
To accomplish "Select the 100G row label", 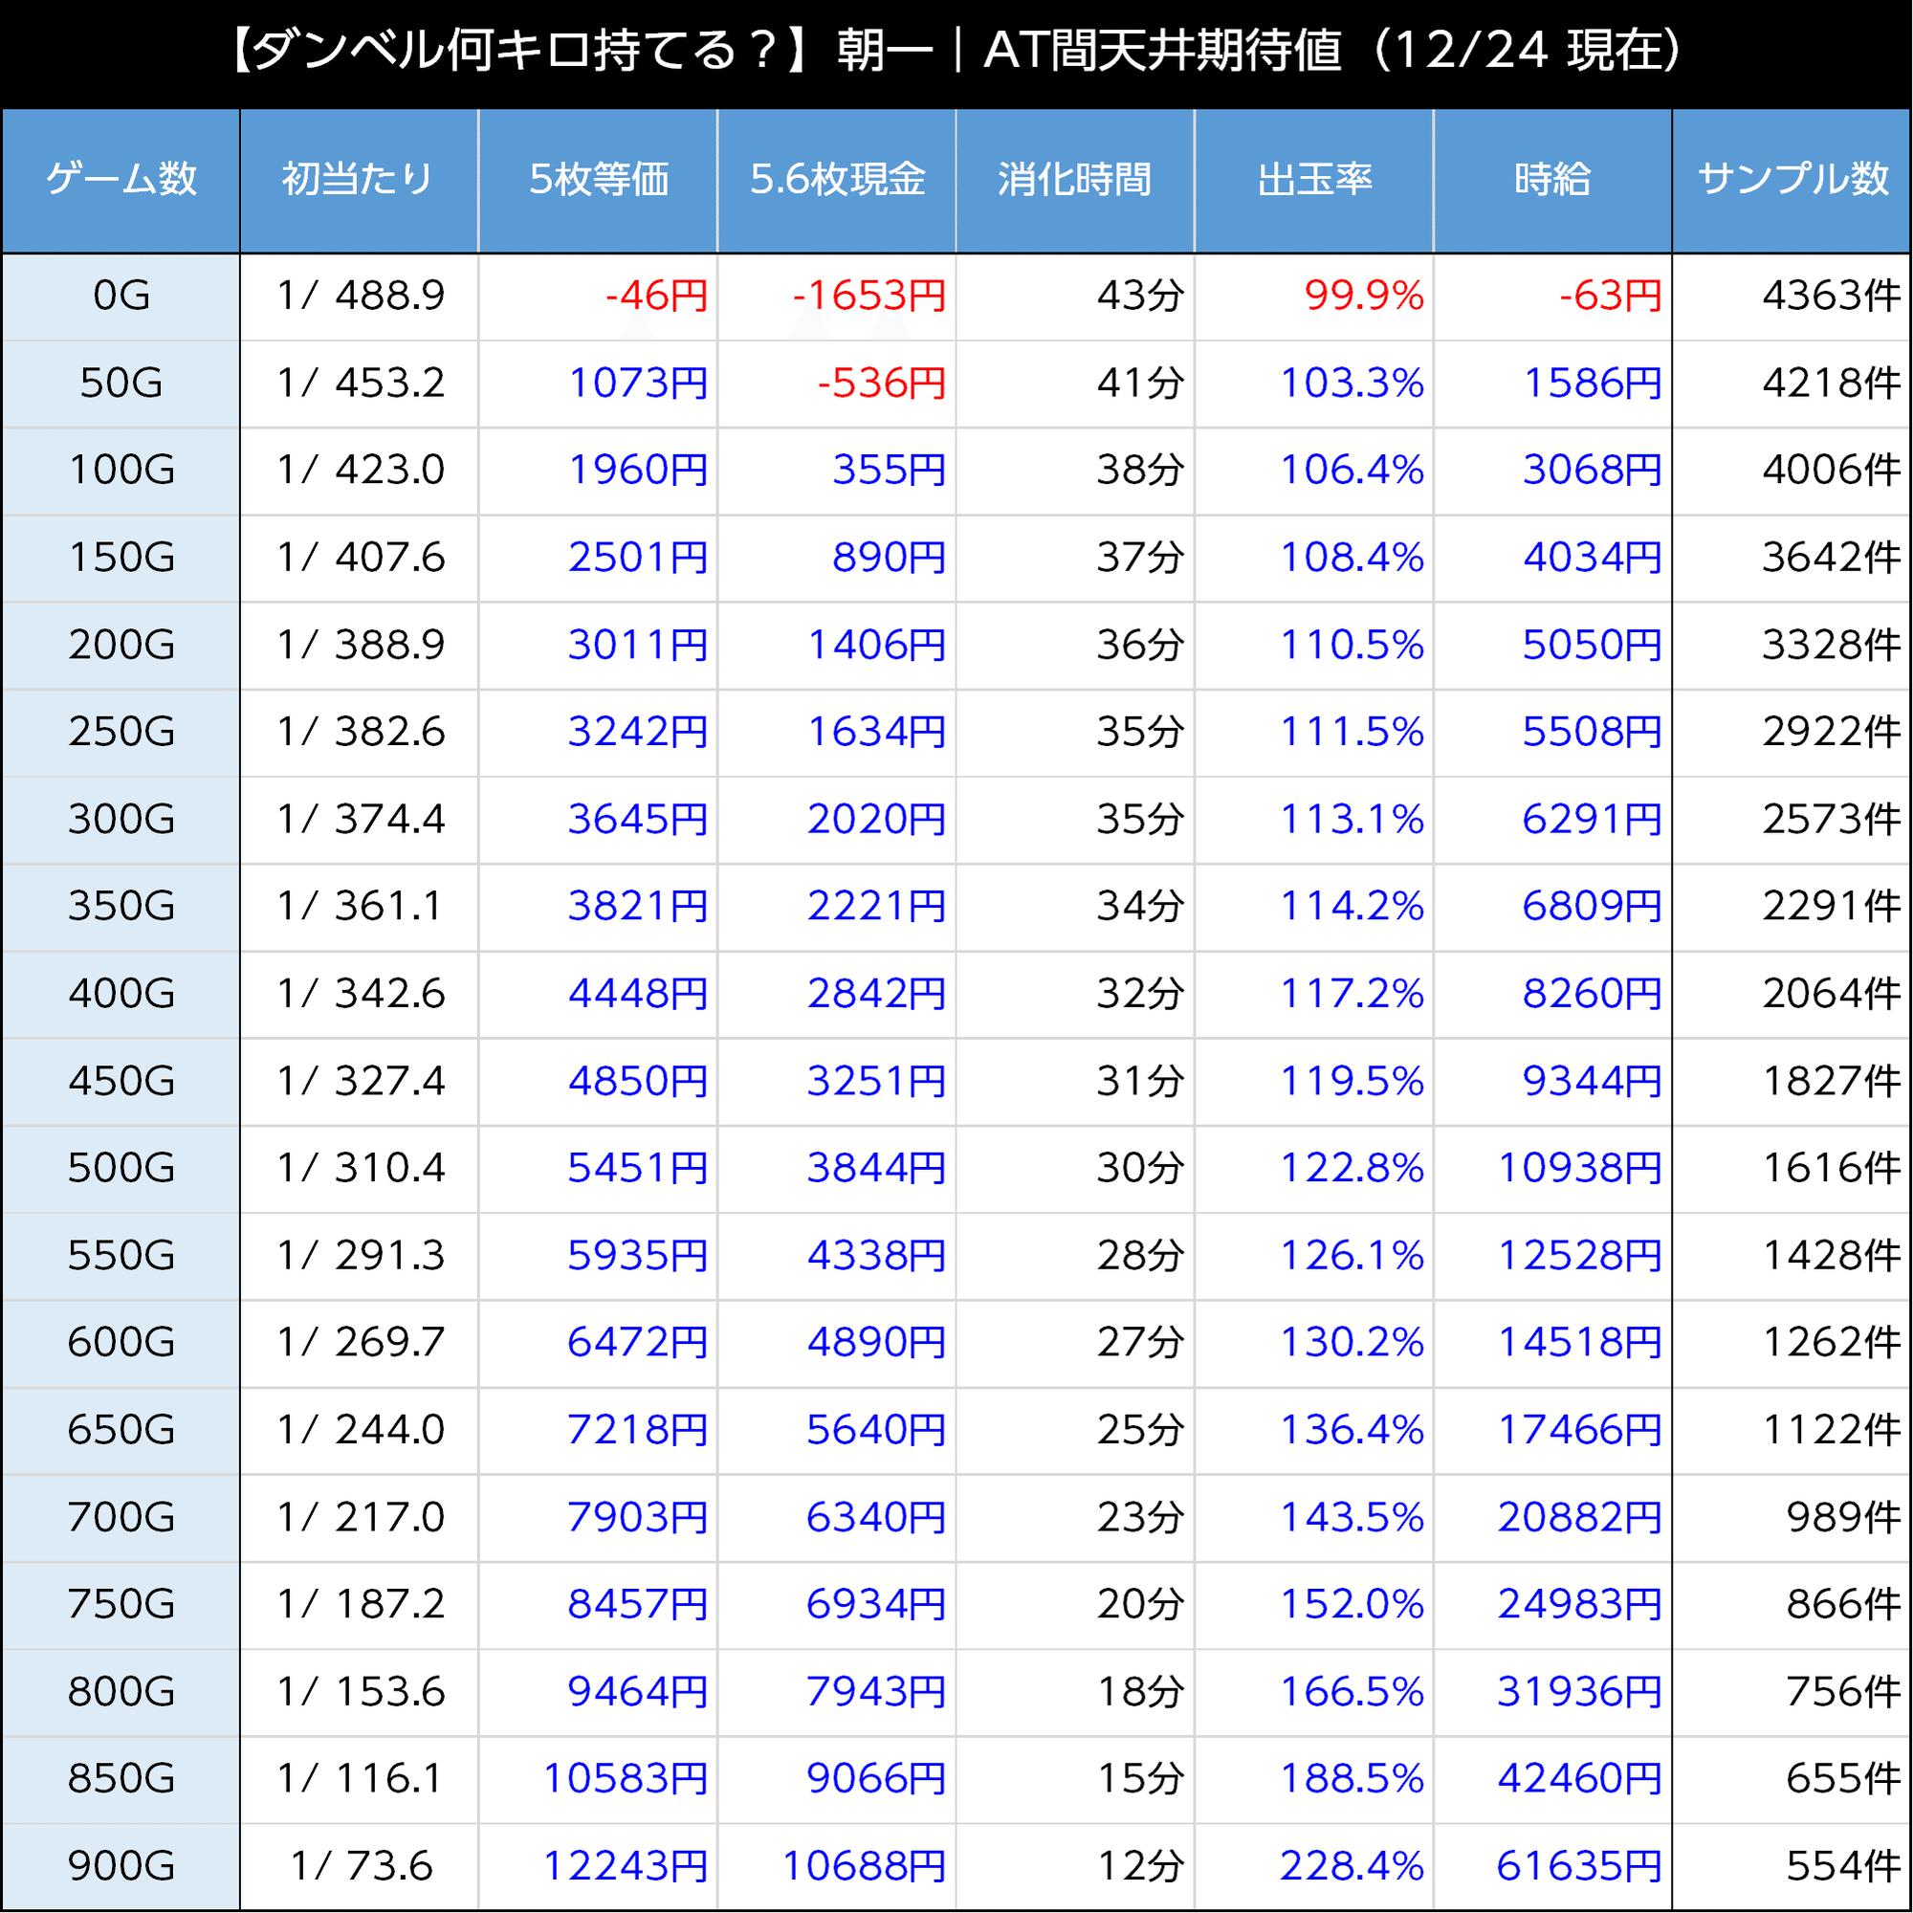I will [121, 472].
